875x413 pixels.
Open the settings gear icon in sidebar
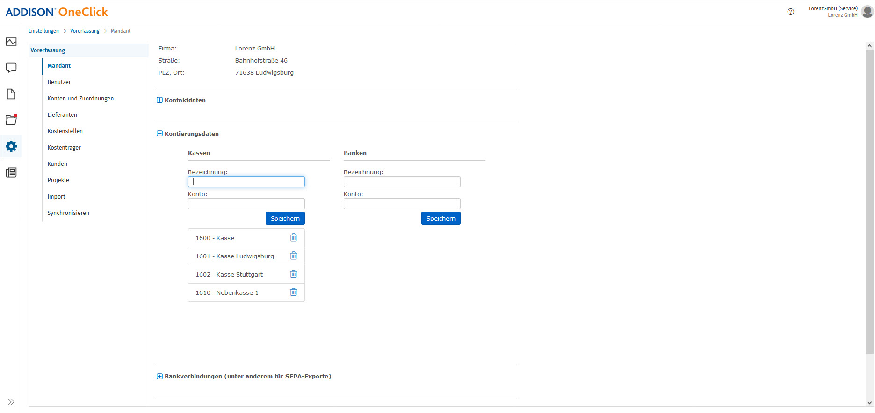11,146
